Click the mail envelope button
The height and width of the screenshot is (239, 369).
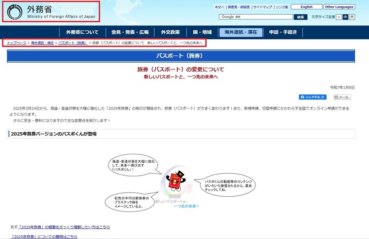342,97
